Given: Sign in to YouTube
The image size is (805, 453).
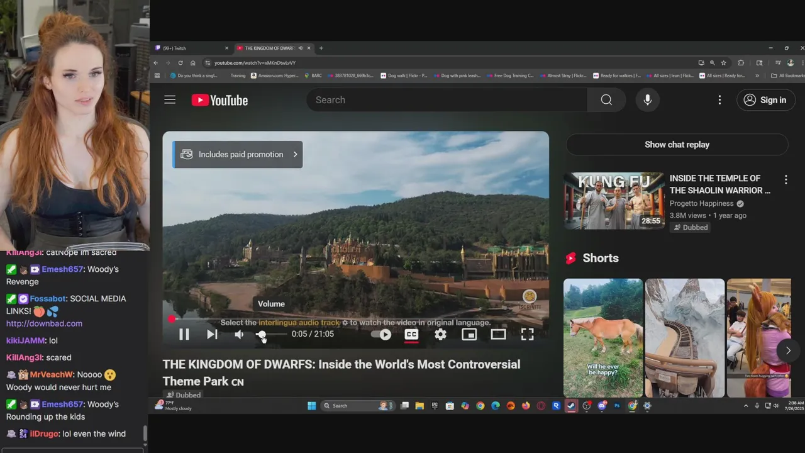Looking at the screenshot, I should pyautogui.click(x=765, y=100).
